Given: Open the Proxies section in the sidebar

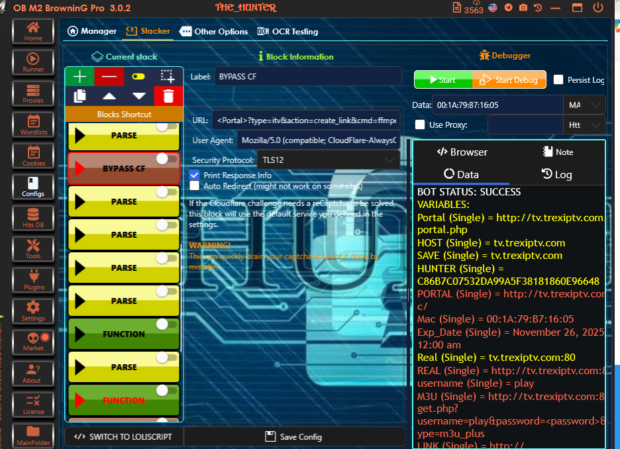Looking at the screenshot, I should coord(33,94).
